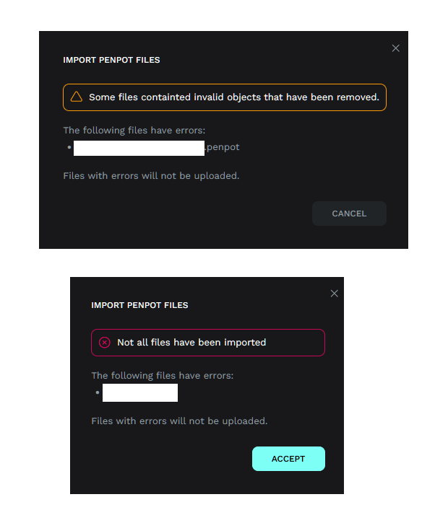448x528 pixels.
Task: Click the top dialog's Import Penpot Files title
Action: pyautogui.click(x=111, y=60)
